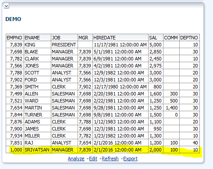Click the CLARK name cell
The width and height of the screenshot is (213, 169).
37,59
